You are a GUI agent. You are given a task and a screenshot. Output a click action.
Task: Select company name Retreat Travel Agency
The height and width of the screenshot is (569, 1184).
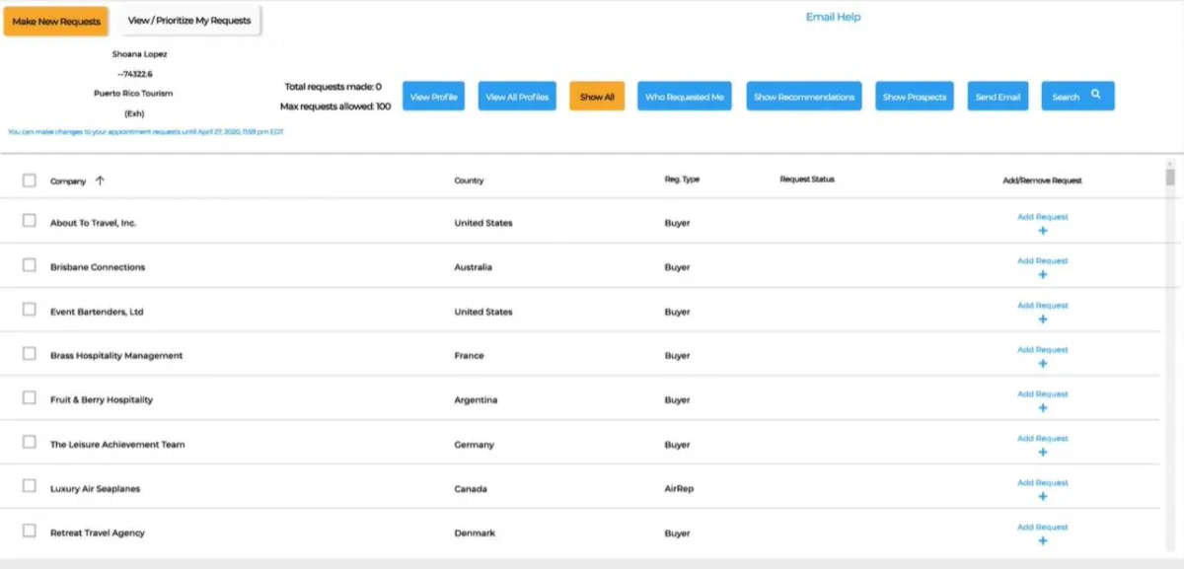click(x=98, y=533)
